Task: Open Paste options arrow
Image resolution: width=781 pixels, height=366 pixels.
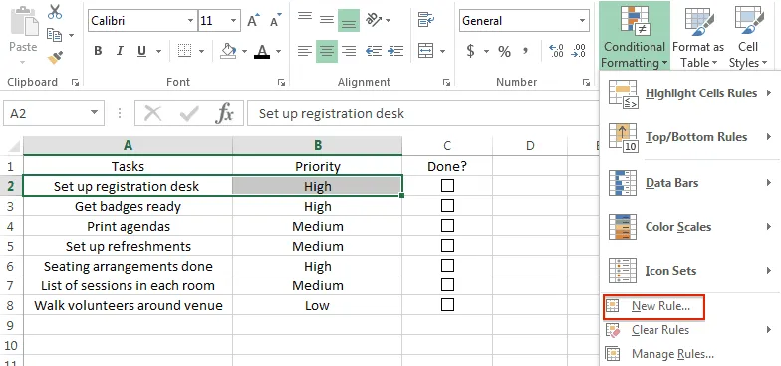Action: (x=22, y=62)
